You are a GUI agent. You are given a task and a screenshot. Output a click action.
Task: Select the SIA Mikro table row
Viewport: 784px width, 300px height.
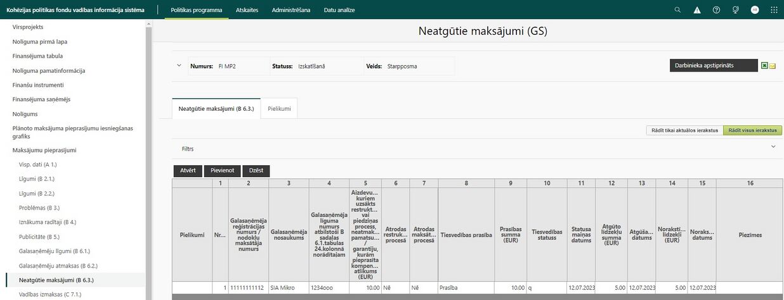click(477, 288)
